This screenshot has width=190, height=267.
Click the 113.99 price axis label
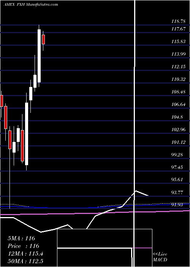178,54
